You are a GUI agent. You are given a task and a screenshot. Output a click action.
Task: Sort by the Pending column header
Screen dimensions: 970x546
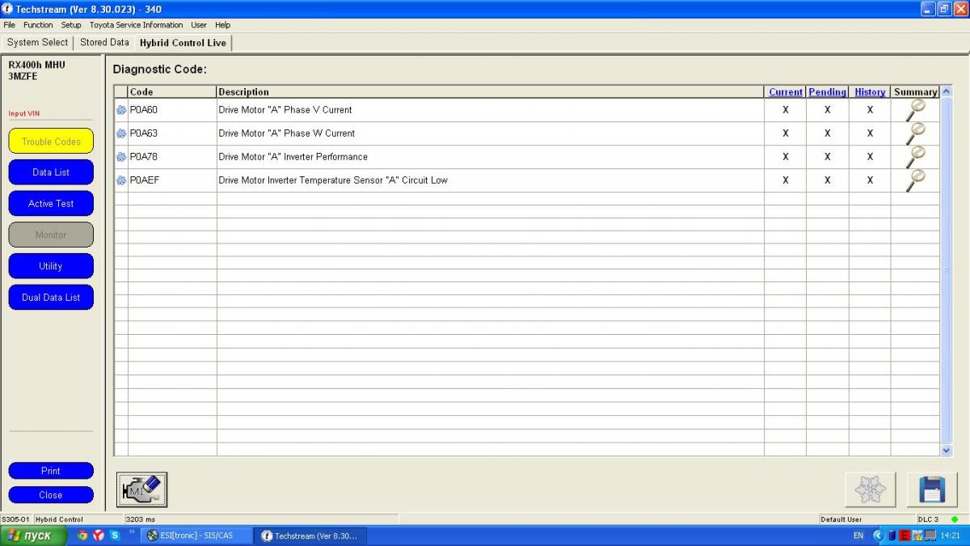coord(828,92)
